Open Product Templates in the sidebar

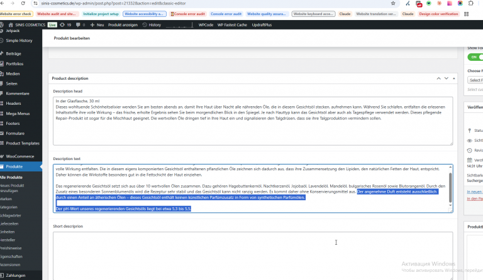tap(23, 143)
